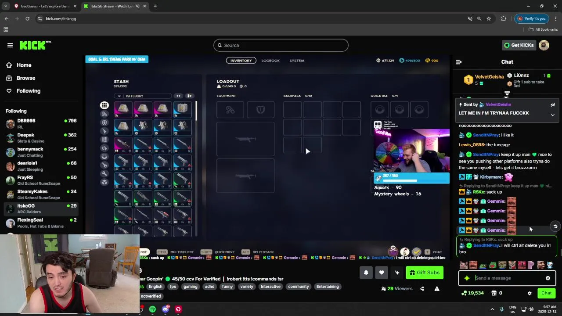Screen dimensions: 562x316
Task: Open bennymack channel in Following list
Action: pos(41,152)
